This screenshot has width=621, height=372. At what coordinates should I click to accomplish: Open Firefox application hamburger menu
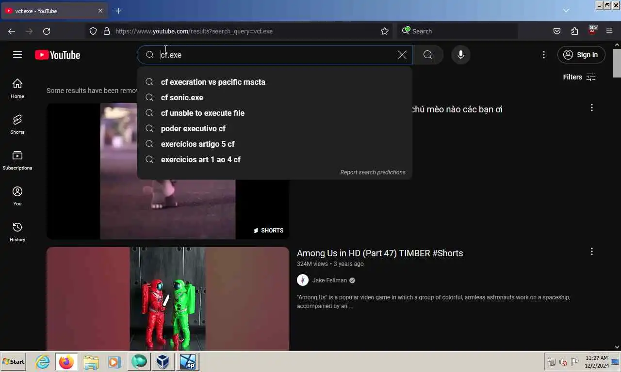(609, 31)
